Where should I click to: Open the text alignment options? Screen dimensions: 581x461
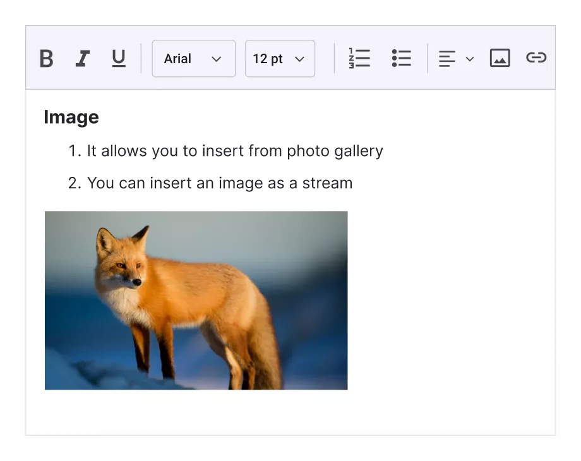point(446,58)
